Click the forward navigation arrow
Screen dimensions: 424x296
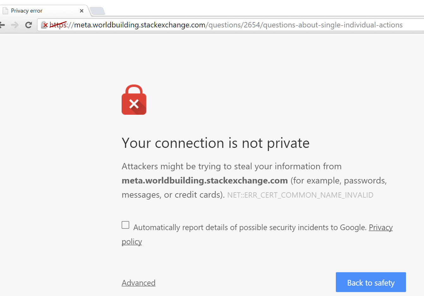[15, 25]
